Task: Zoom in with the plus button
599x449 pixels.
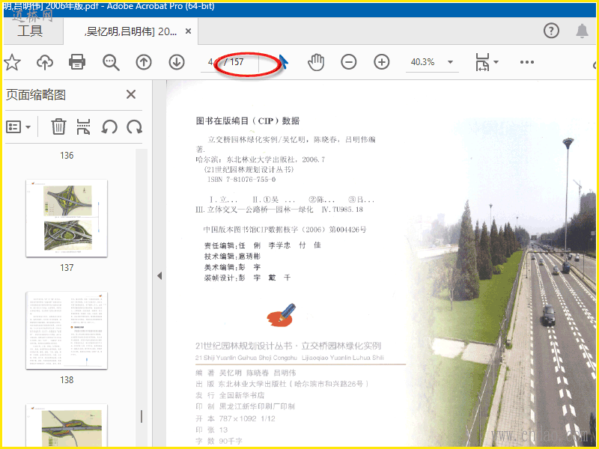Action: coord(381,62)
